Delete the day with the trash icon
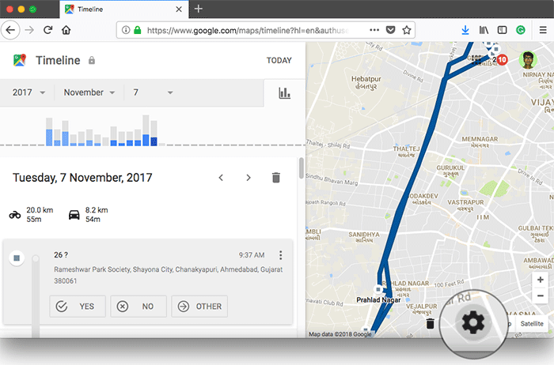The image size is (554, 365). click(276, 178)
